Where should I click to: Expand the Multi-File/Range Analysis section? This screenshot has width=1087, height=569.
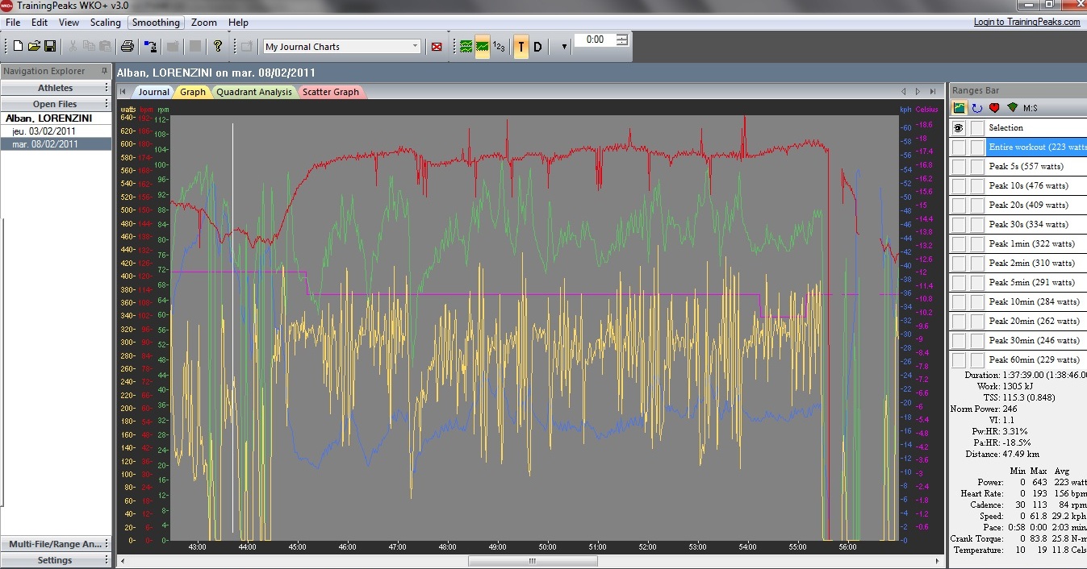(56, 544)
